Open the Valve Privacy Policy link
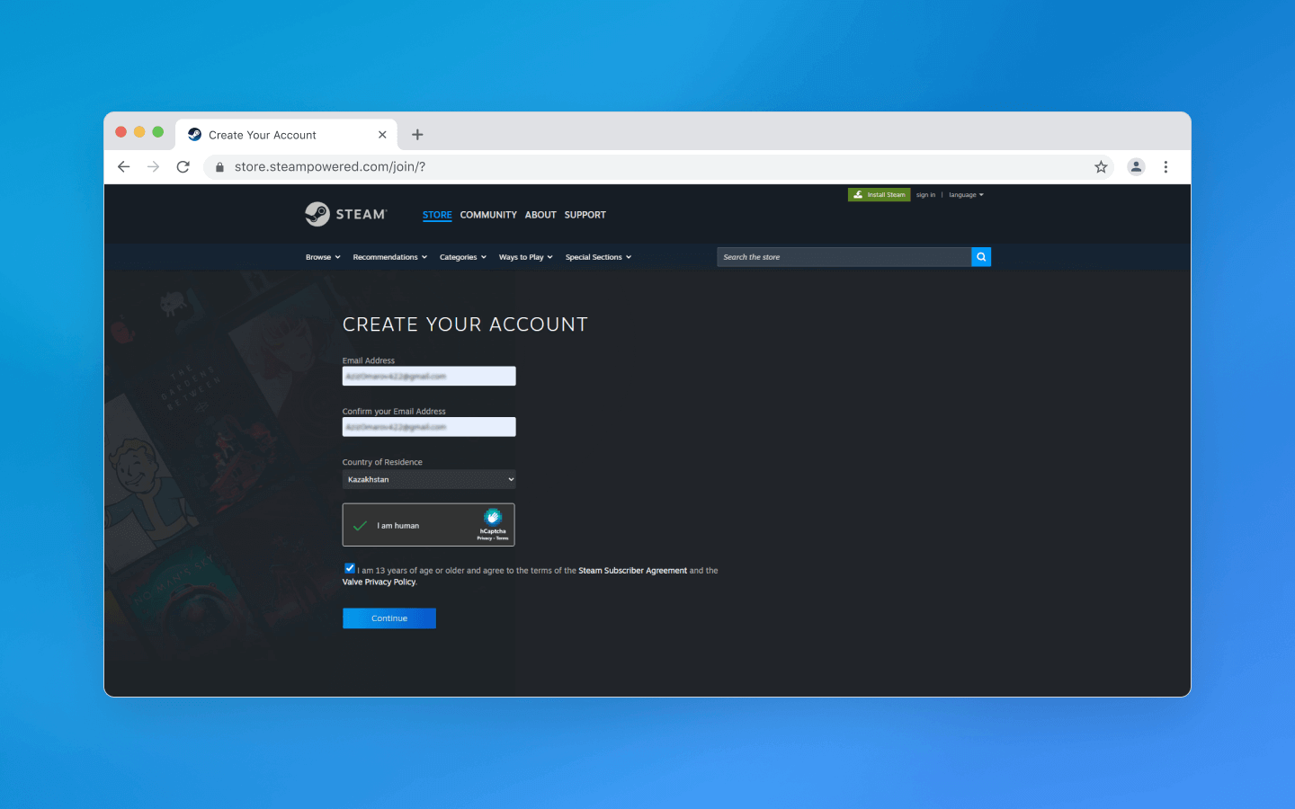The width and height of the screenshot is (1295, 809). tap(378, 582)
